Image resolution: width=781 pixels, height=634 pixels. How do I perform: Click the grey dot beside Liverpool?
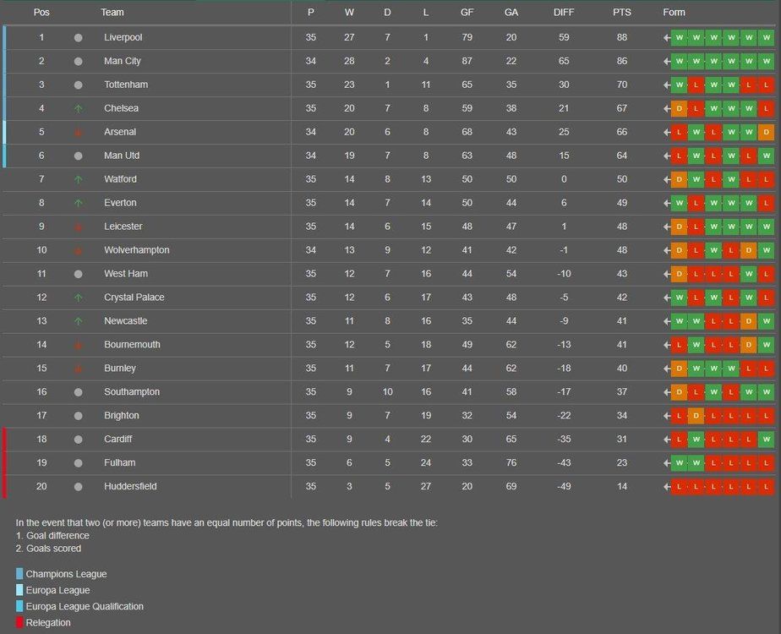pyautogui.click(x=79, y=37)
